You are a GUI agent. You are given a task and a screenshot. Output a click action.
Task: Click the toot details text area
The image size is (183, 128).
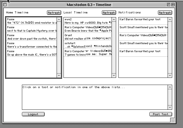click(97, 97)
